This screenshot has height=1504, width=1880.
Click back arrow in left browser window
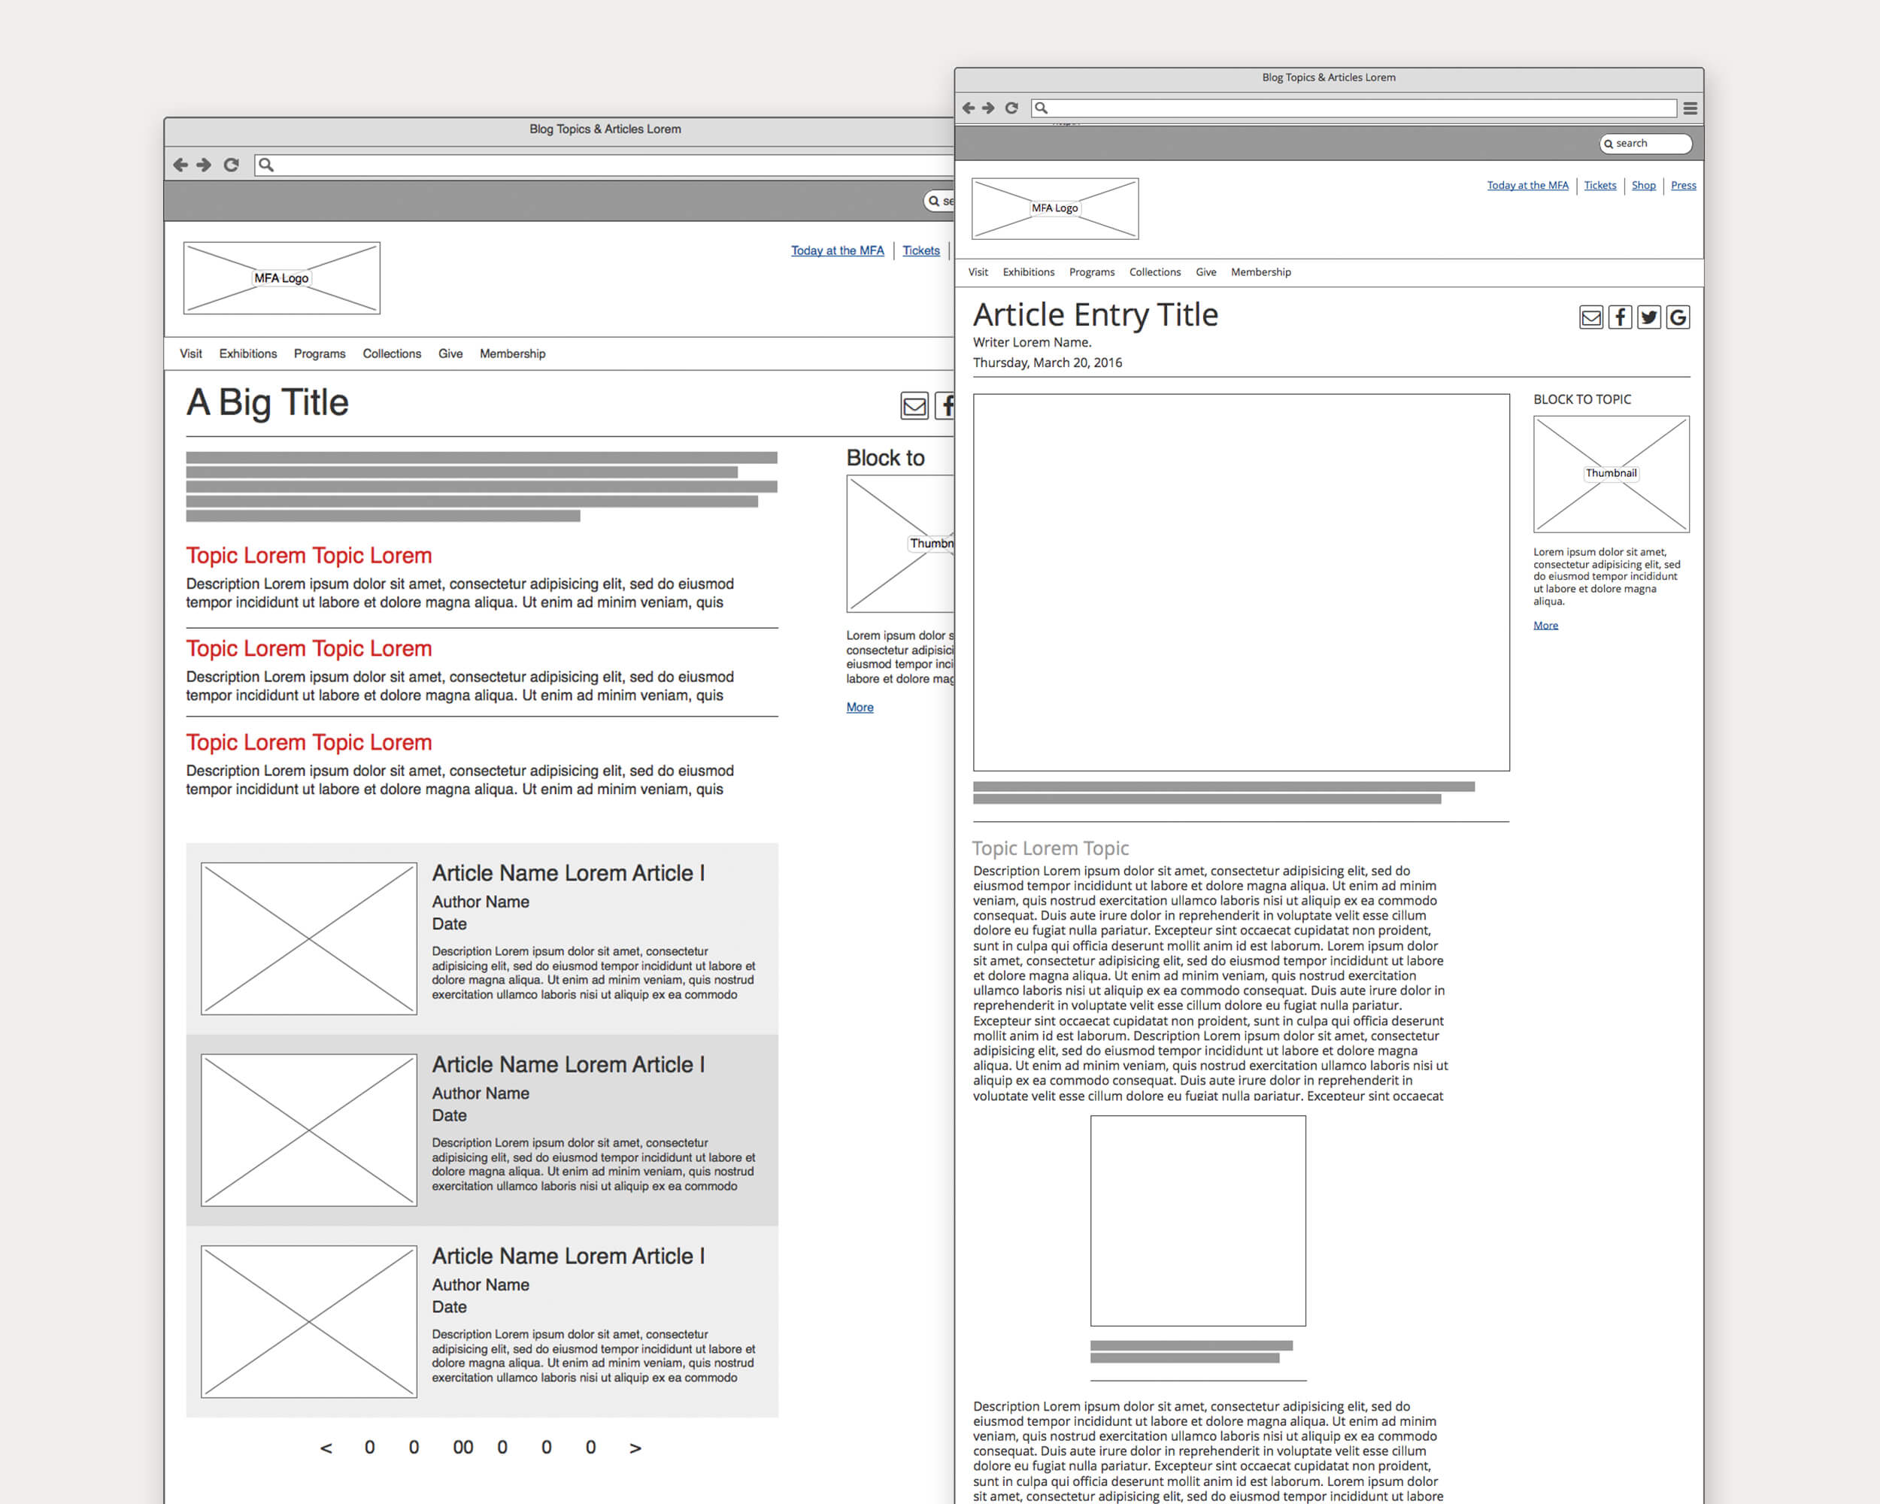180,165
